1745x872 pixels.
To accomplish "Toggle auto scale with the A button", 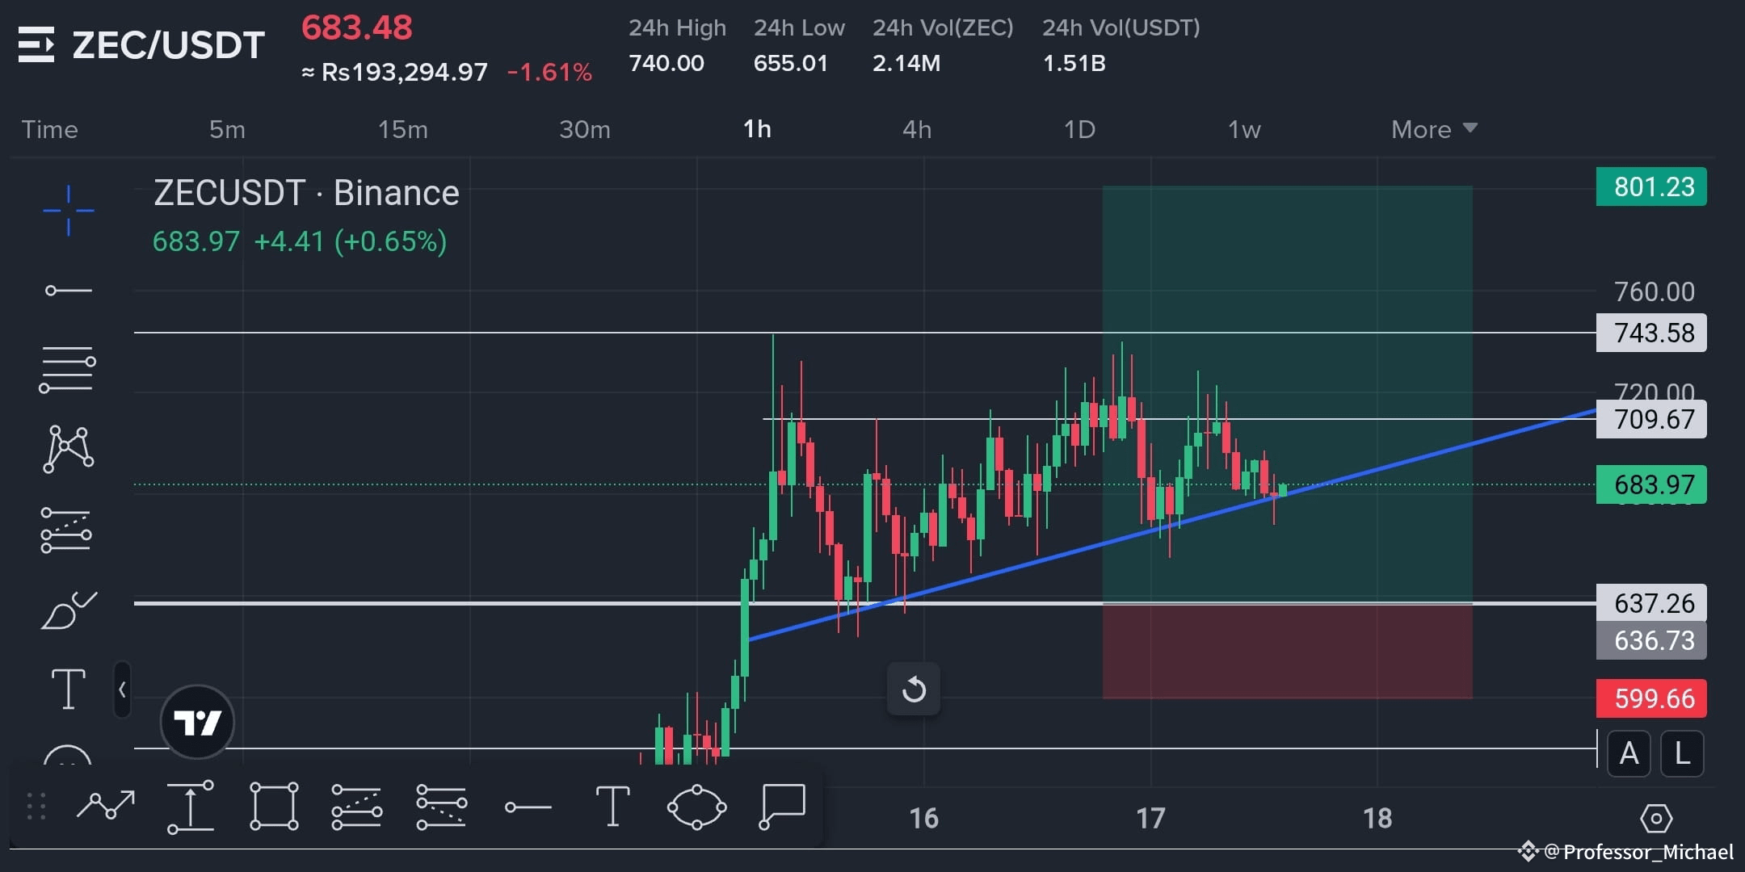I will 1629,753.
